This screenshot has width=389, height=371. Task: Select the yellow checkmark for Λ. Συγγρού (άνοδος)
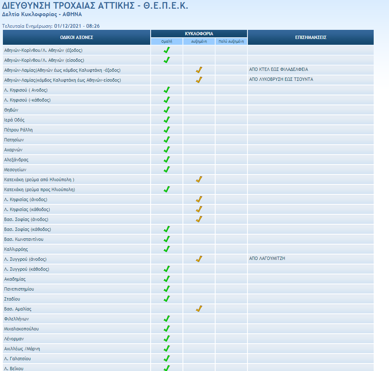(199, 259)
